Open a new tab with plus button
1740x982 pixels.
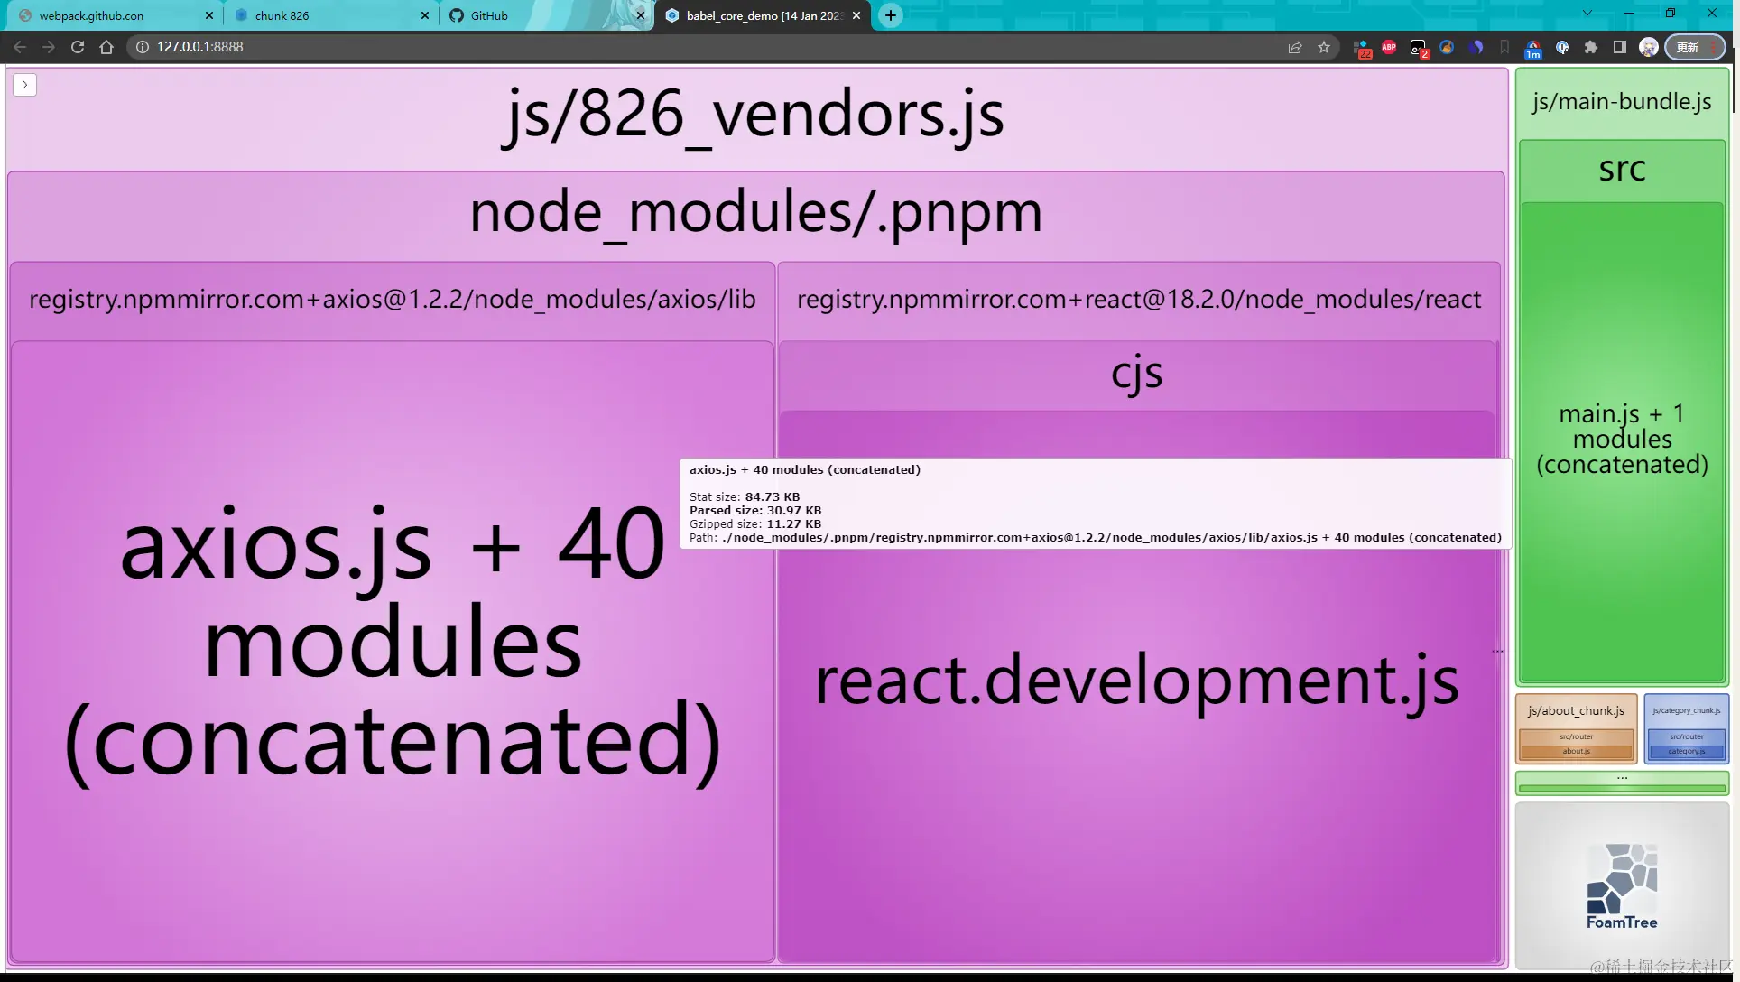pos(891,15)
